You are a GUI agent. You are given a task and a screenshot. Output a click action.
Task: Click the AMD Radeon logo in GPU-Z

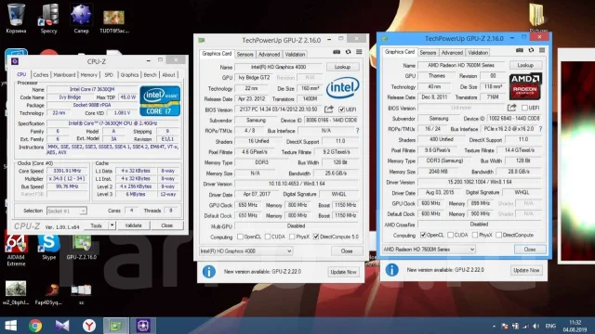[525, 85]
